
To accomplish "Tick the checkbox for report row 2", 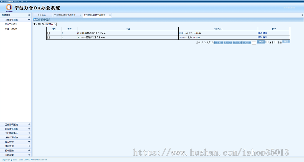I will pos(48,37).
